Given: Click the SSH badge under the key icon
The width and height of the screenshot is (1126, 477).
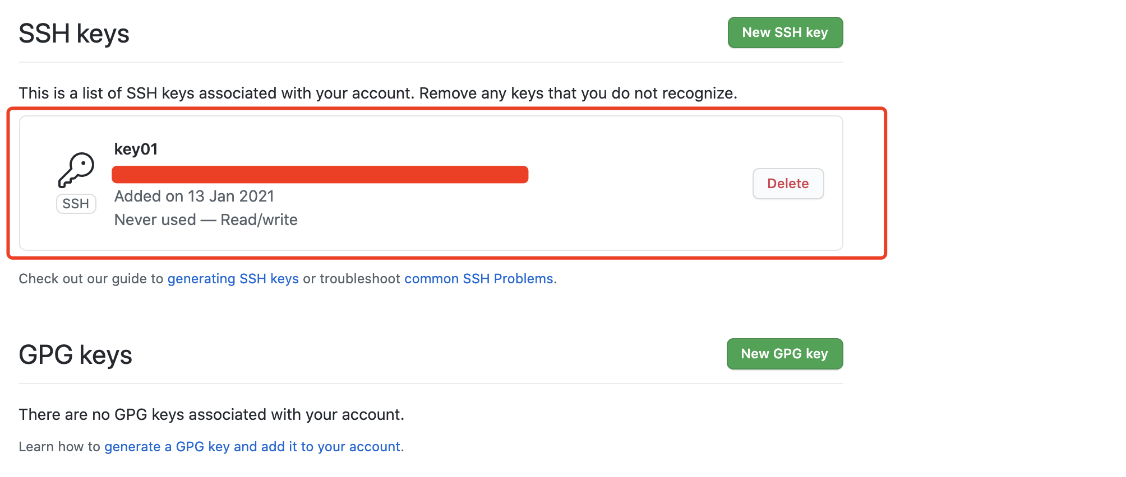Looking at the screenshot, I should (76, 204).
